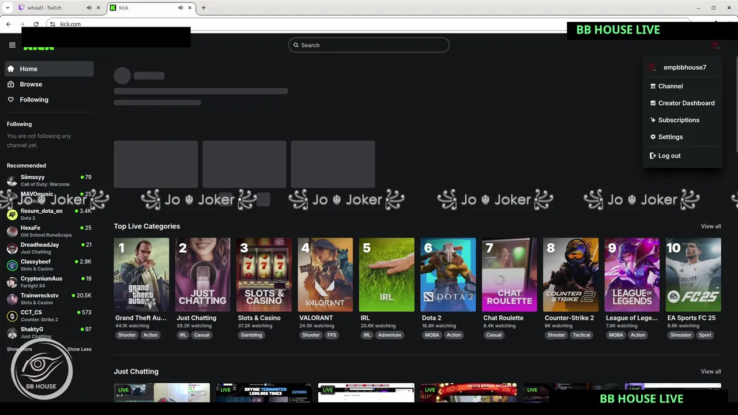The image size is (738, 415).
Task: Open the Counter-Strike 2 category thumbnail
Action: tap(571, 275)
